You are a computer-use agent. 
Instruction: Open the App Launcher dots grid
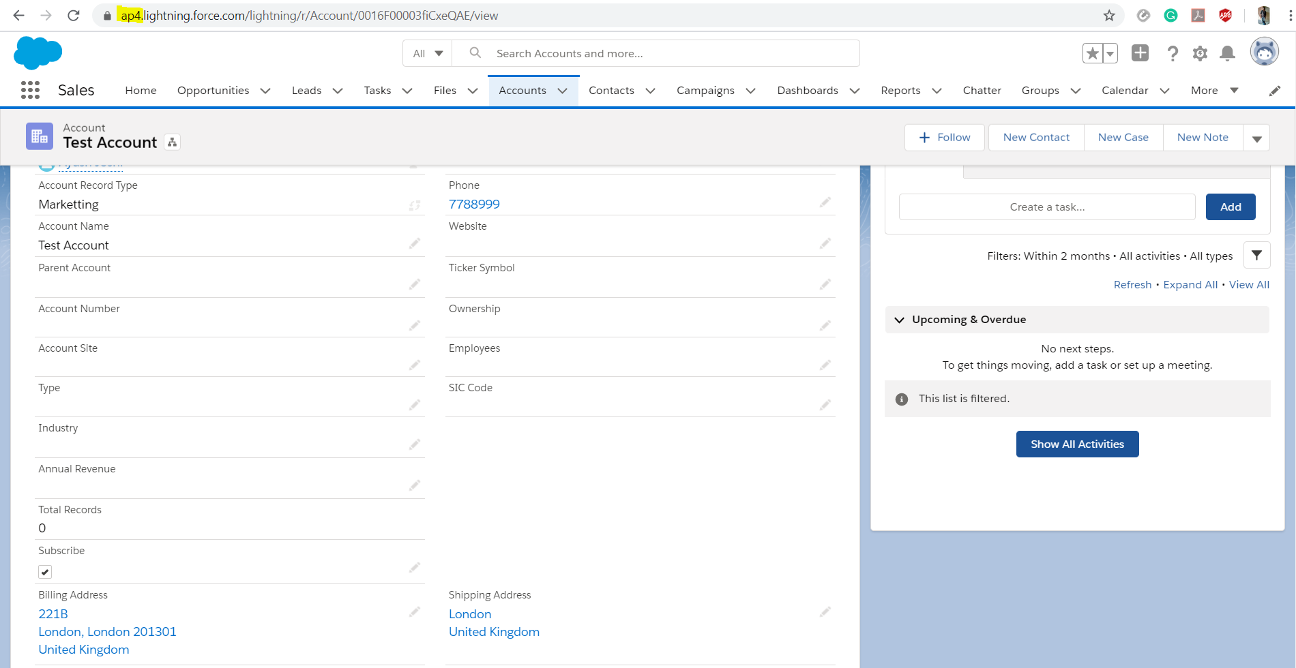tap(30, 90)
